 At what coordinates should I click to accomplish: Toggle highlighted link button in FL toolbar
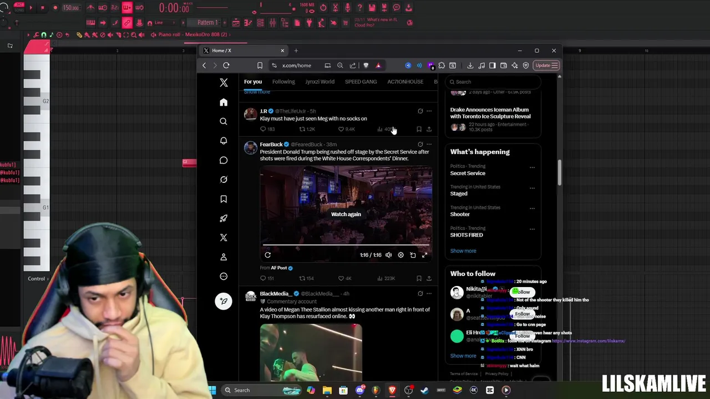point(127,23)
